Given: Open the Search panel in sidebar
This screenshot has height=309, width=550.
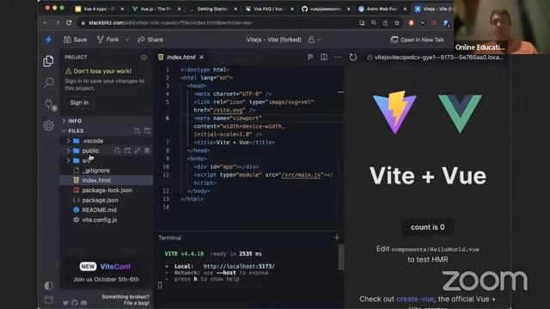Looking at the screenshot, I should [x=48, y=82].
